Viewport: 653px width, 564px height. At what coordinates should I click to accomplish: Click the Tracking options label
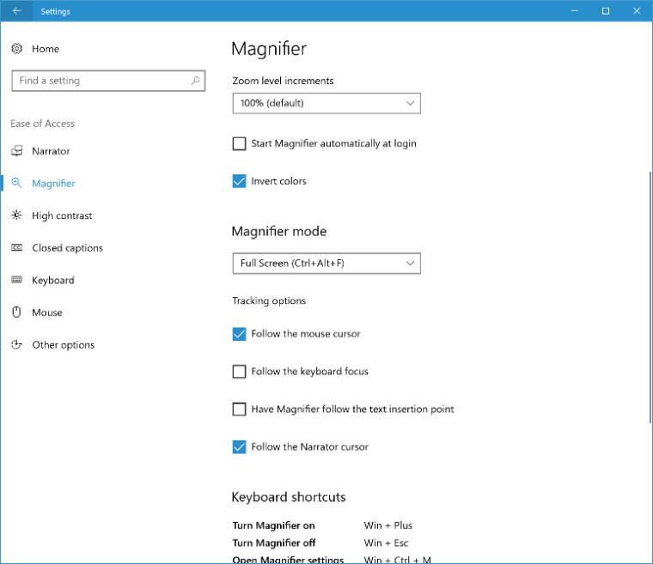[x=269, y=300]
